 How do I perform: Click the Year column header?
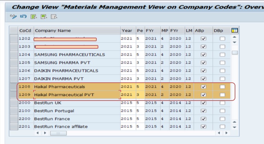coord(128,30)
